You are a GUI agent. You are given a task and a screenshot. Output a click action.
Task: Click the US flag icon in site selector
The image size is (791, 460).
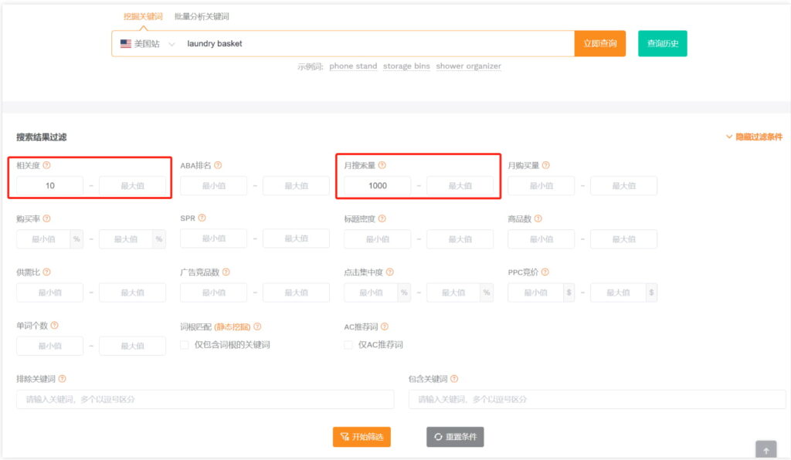(x=125, y=43)
